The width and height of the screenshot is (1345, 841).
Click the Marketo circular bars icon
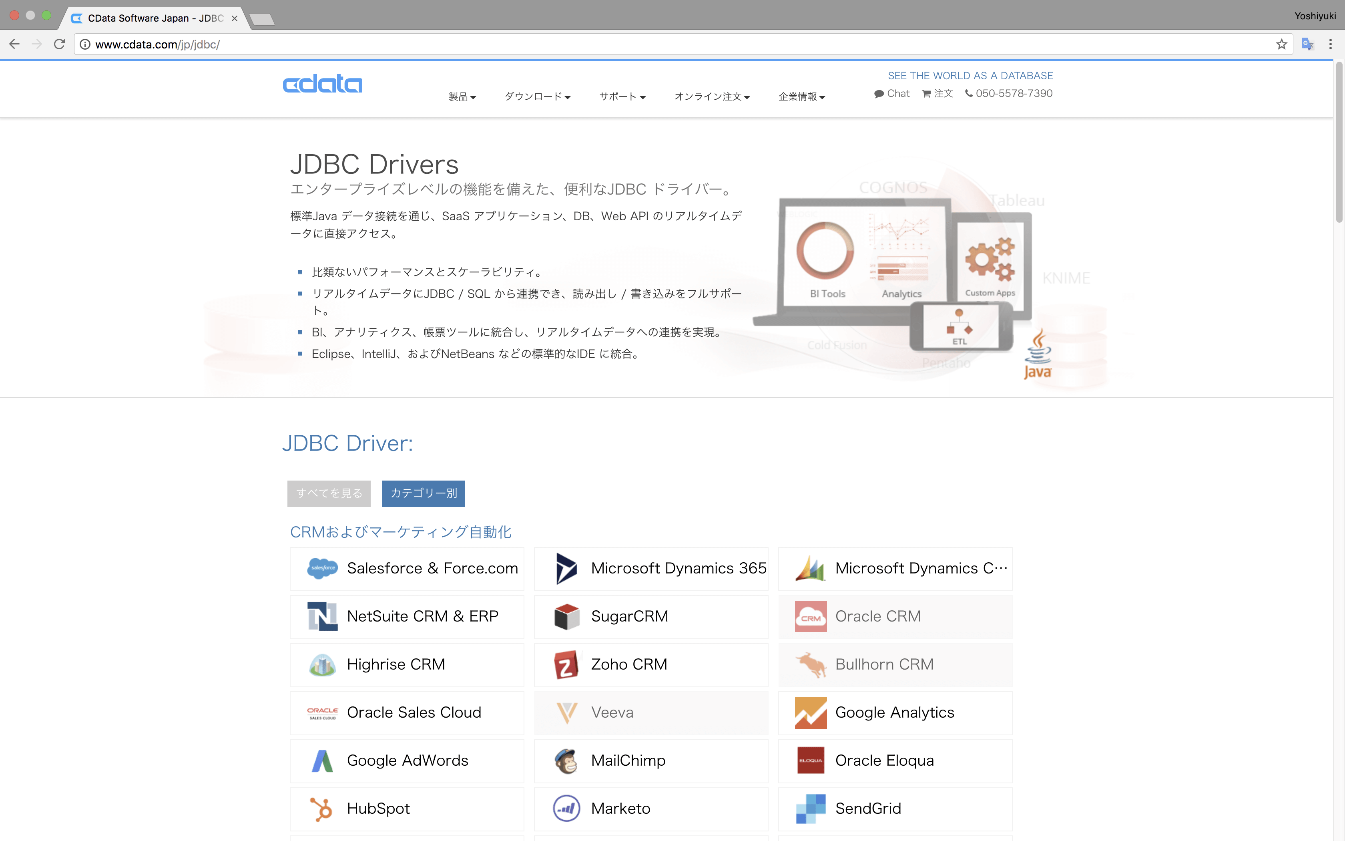click(x=566, y=809)
